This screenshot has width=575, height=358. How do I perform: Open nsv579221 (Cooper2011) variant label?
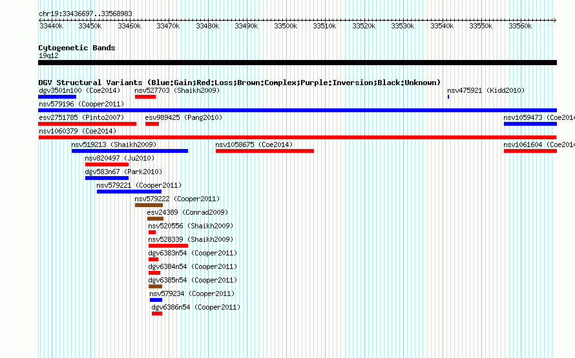[139, 185]
